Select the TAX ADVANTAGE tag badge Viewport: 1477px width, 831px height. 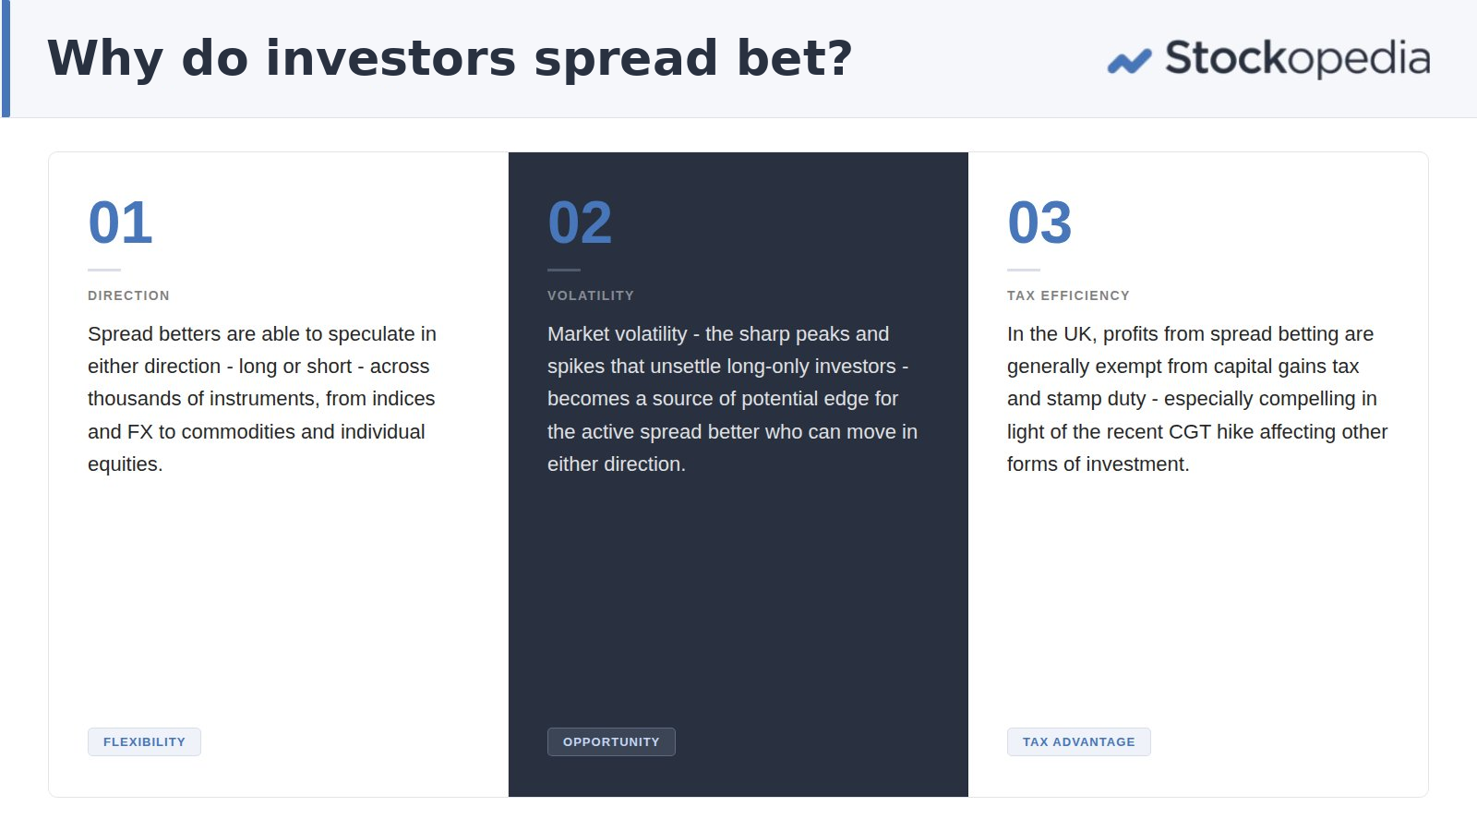[1078, 741]
